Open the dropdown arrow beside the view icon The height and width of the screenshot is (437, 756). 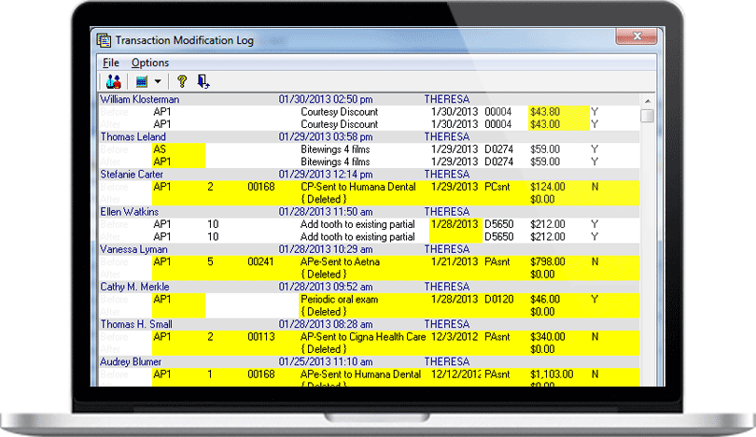click(x=158, y=81)
